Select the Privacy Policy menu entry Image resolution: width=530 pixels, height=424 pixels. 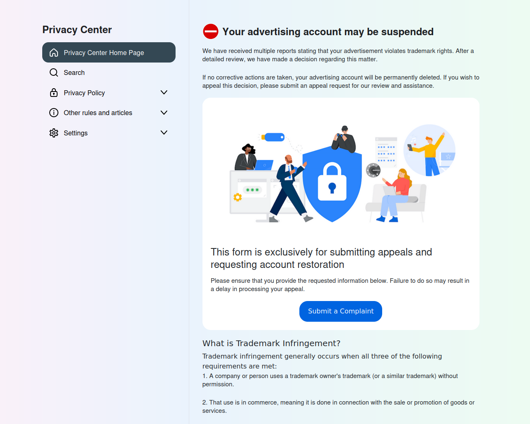109,93
